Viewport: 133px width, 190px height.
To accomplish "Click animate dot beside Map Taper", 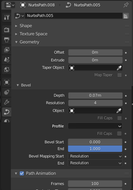I will click(126, 75).
